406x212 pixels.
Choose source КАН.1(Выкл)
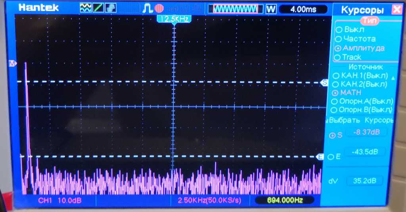point(360,76)
